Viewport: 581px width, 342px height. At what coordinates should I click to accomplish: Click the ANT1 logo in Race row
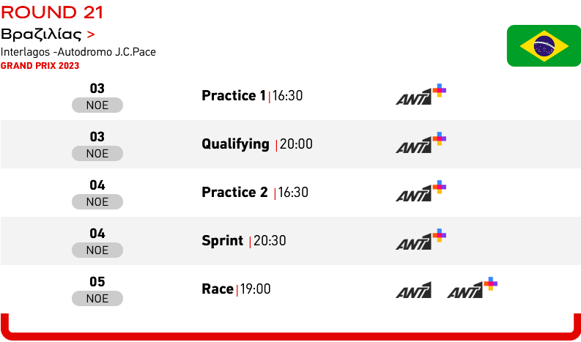pyautogui.click(x=413, y=290)
